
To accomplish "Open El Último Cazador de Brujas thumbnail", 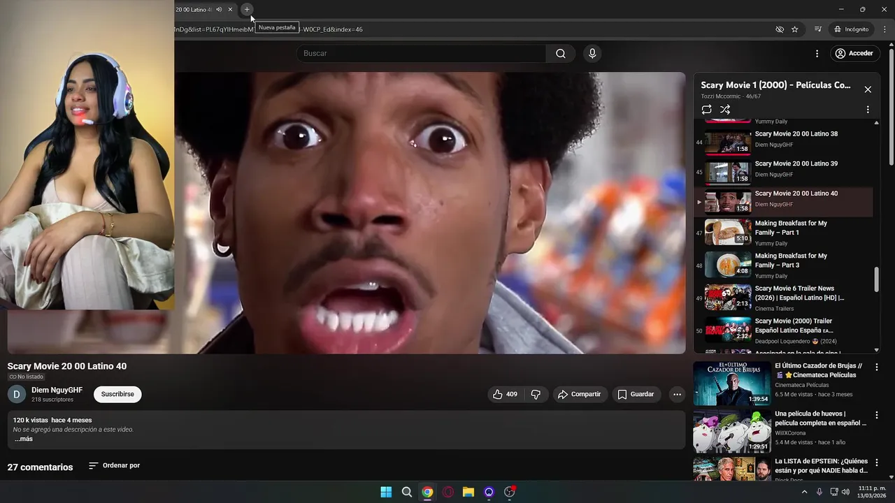I will click(731, 384).
